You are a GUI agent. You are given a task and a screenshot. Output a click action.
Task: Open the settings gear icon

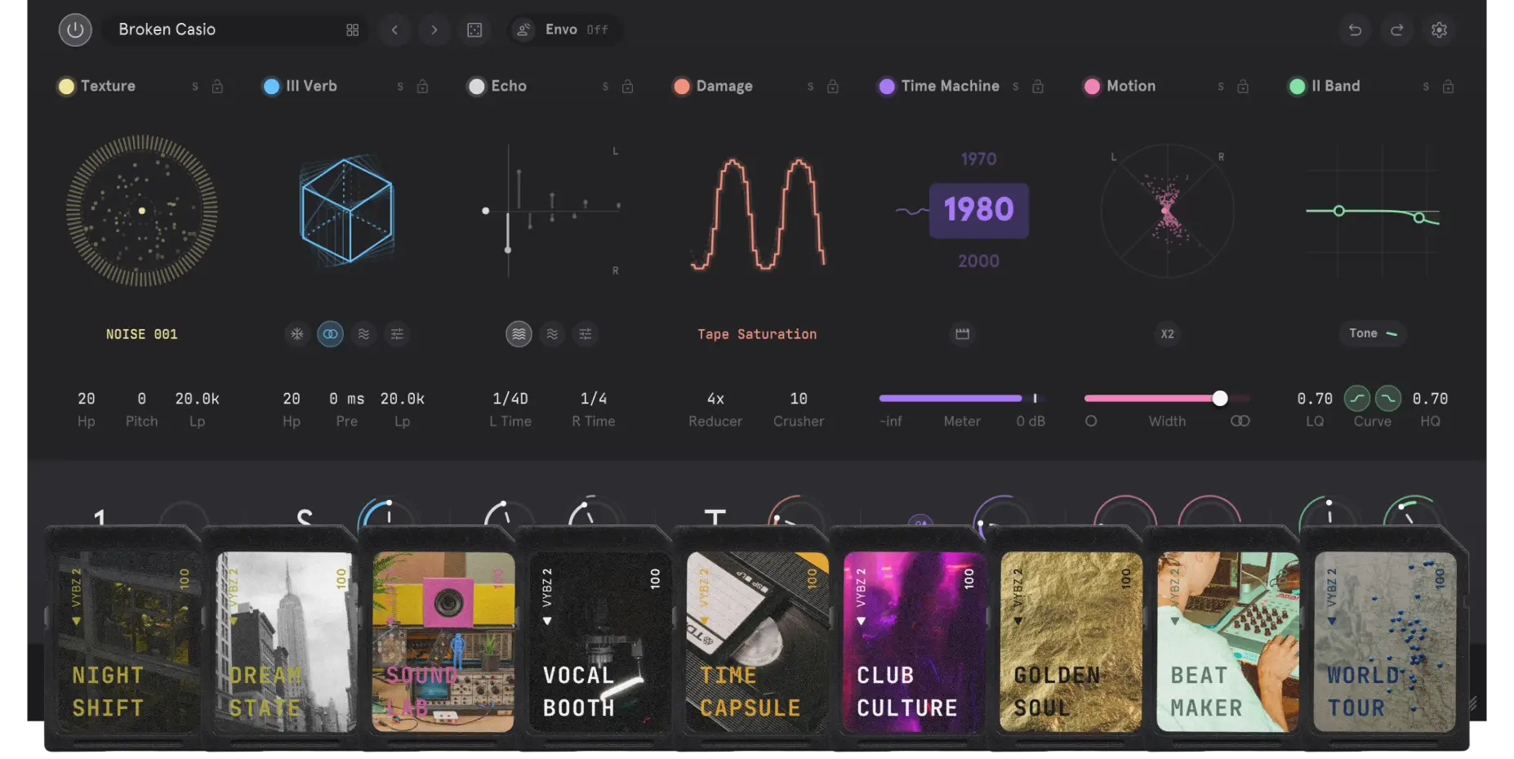click(1439, 30)
